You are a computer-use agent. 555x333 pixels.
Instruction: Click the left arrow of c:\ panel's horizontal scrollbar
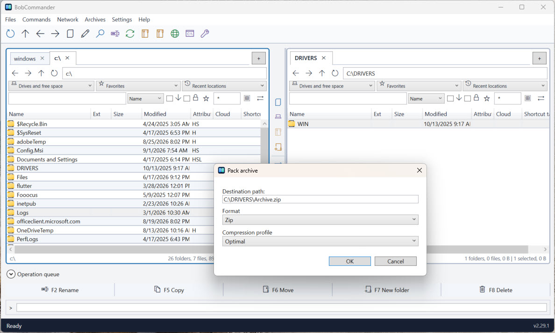point(11,249)
